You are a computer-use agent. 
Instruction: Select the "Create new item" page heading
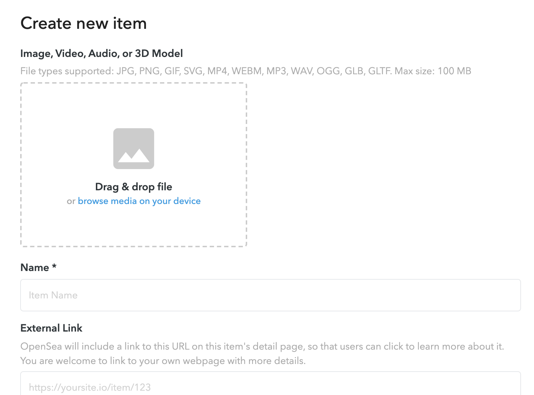(x=84, y=23)
